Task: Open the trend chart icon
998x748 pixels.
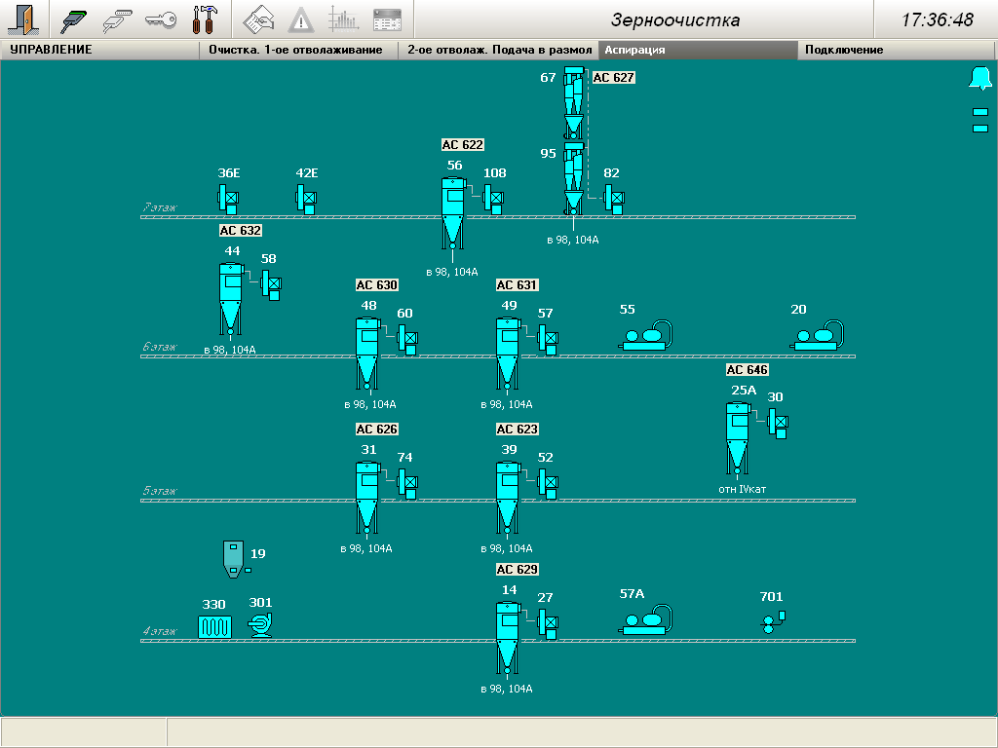Action: [343, 19]
